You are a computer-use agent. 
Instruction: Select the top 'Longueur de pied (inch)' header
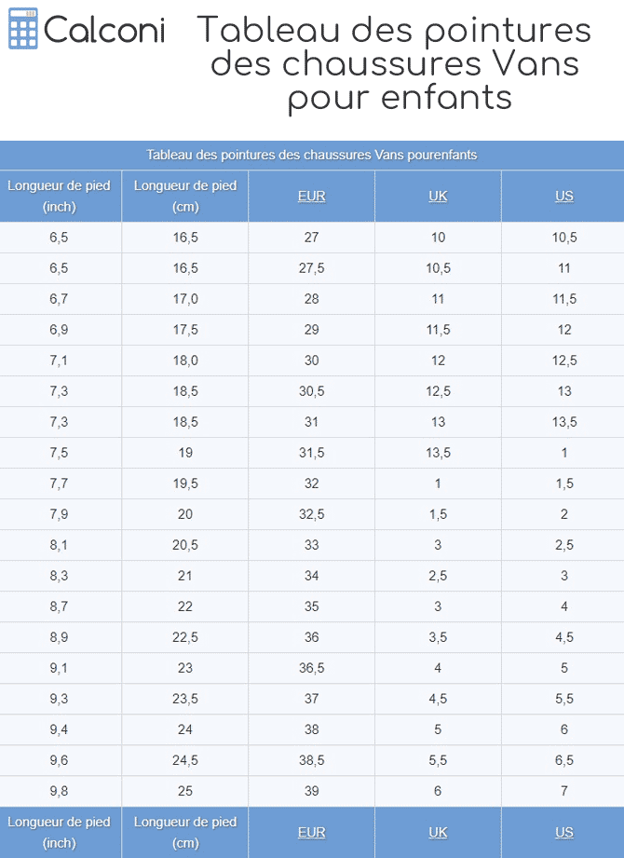[60, 196]
